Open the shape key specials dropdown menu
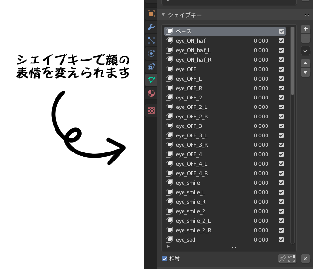The height and width of the screenshot is (269, 313). click(x=305, y=50)
